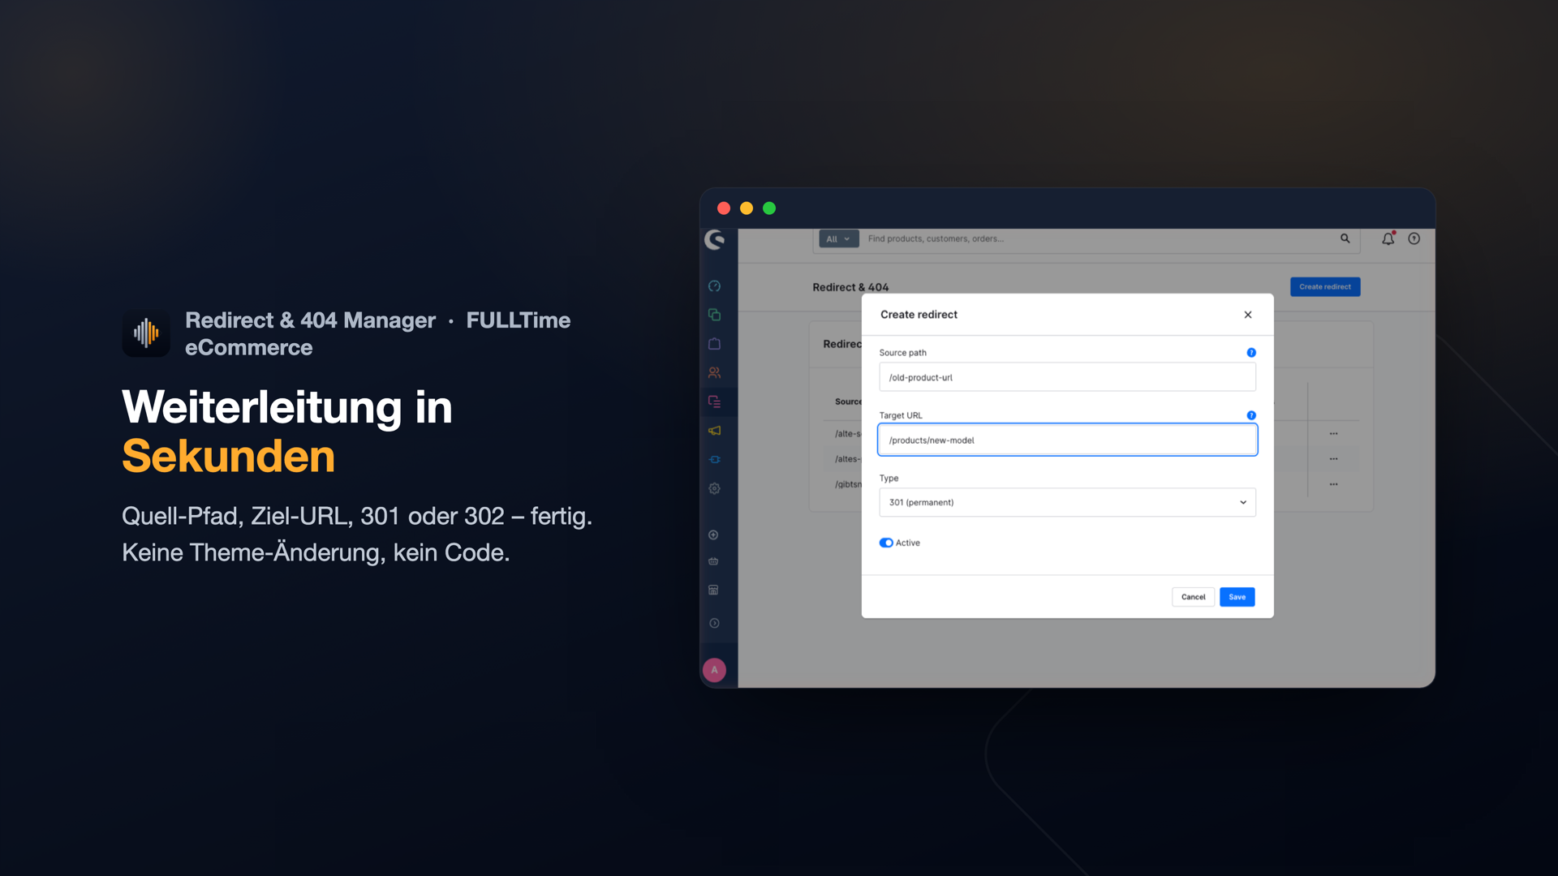Open the first redirect row's three-dot menu

pos(1333,434)
